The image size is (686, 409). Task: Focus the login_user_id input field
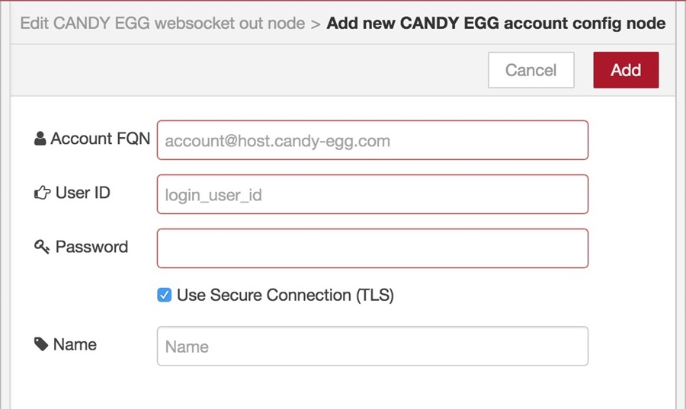tap(373, 194)
